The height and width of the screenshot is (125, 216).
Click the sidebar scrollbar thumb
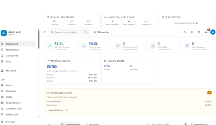coord(39,39)
